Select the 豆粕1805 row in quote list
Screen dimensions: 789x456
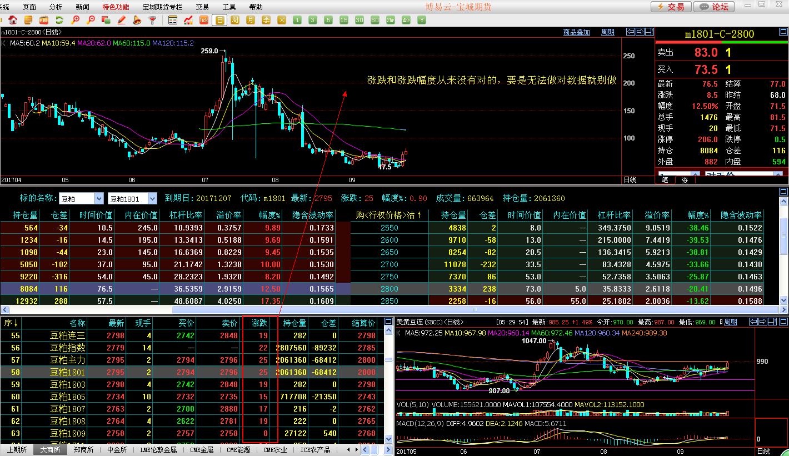tap(69, 397)
